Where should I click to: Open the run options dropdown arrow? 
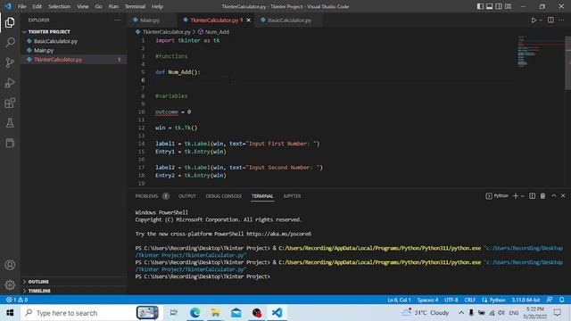pyautogui.click(x=541, y=21)
